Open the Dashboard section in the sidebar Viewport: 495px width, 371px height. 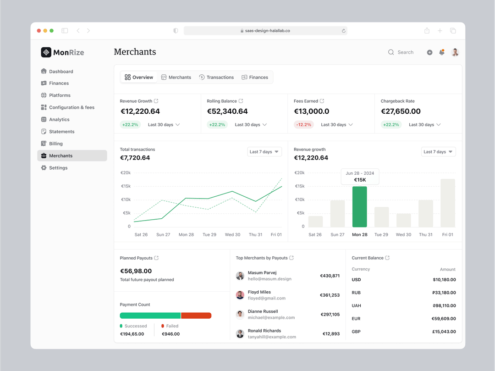point(60,71)
